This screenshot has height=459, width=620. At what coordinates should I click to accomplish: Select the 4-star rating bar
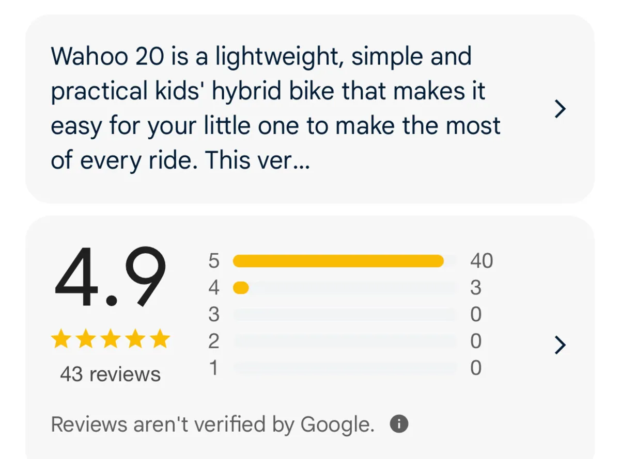pos(346,288)
